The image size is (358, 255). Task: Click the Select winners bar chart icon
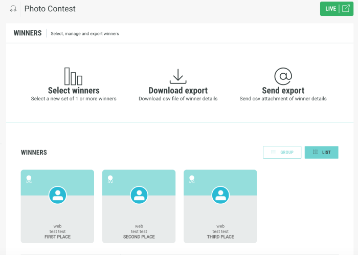tap(73, 76)
